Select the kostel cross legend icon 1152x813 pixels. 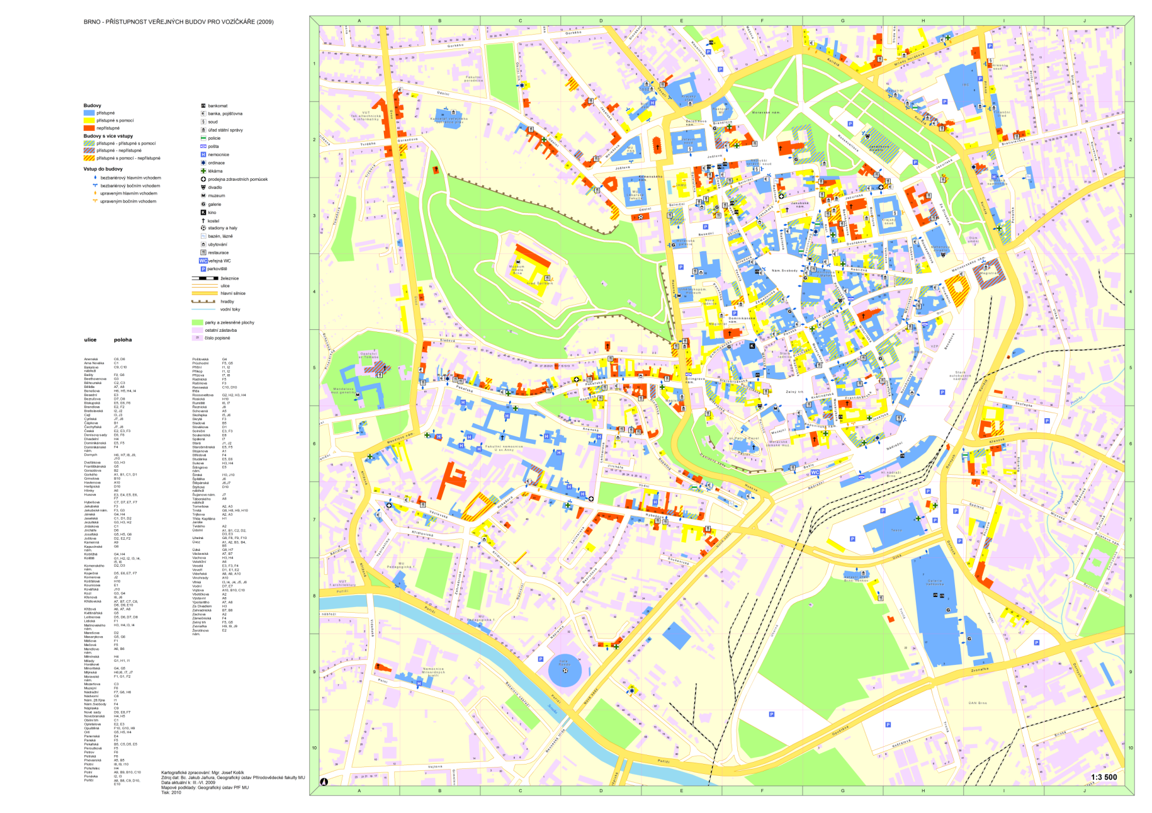pos(203,220)
